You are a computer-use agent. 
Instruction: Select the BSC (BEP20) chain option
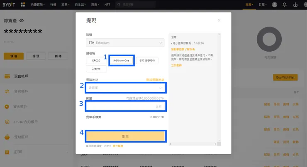tap(147, 60)
